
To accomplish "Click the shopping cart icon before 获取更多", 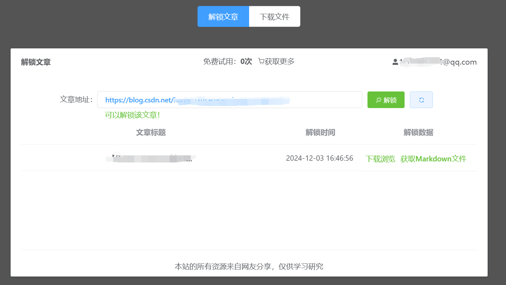I will coord(260,61).
